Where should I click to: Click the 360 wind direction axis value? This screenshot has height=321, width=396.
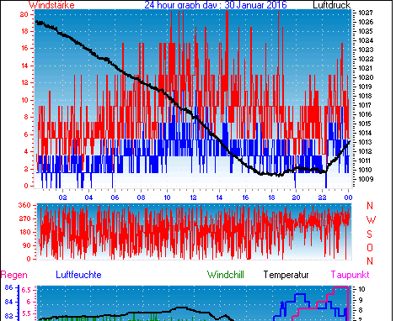coord(24,205)
